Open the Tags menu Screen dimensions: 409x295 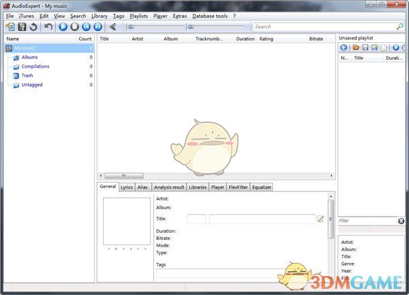pos(119,16)
